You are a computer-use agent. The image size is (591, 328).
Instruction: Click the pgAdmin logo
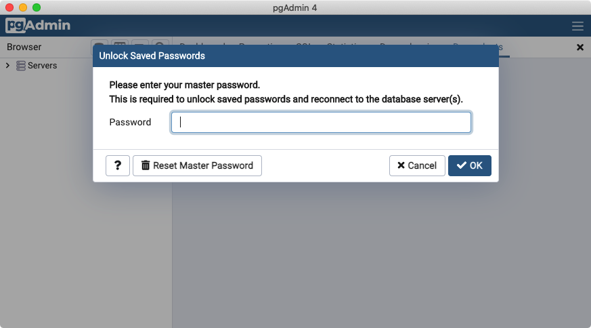pos(38,26)
